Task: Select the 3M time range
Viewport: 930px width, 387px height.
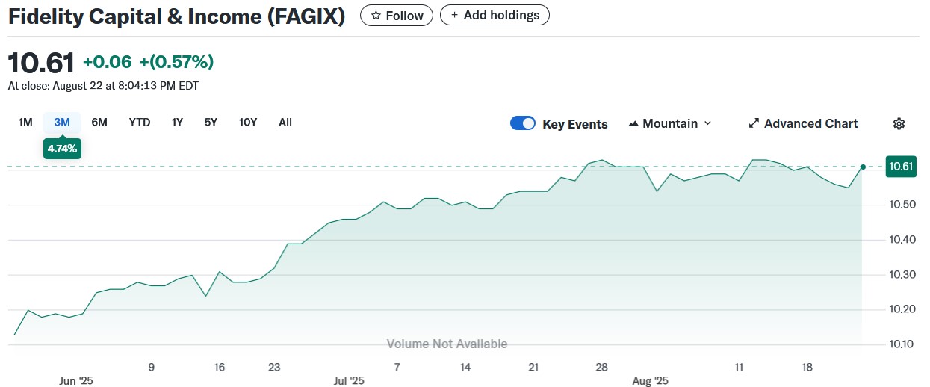Action: point(62,123)
